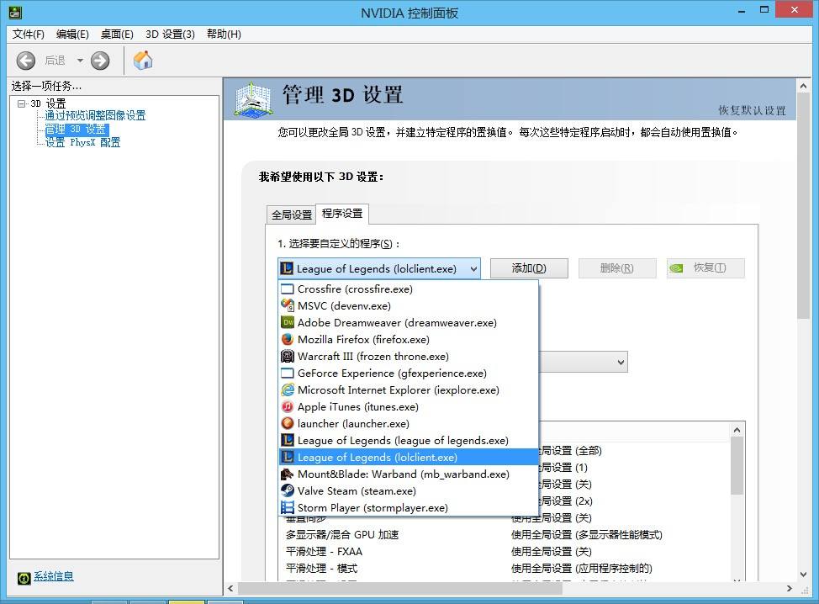Click the launcher.exe icon
The height and width of the screenshot is (604, 819).
pos(288,423)
